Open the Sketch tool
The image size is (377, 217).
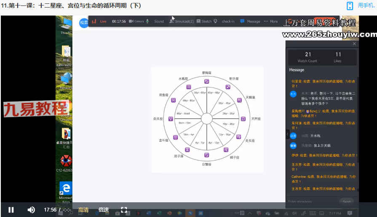(x=204, y=21)
